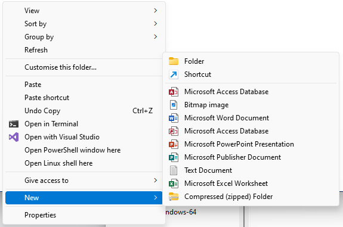Screen dimensions: 343x227
Task: Click the arrow on highlighted New item
Action: [x=156, y=198]
